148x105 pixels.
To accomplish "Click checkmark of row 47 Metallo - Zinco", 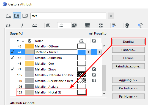I will (x=12, y=69).
